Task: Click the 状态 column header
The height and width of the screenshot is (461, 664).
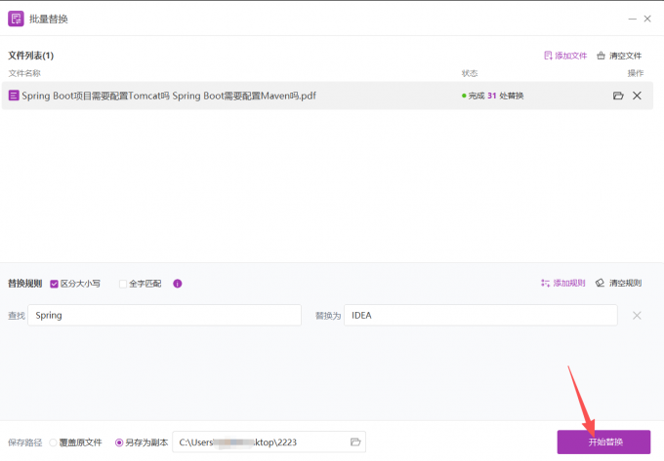Action: [470, 73]
